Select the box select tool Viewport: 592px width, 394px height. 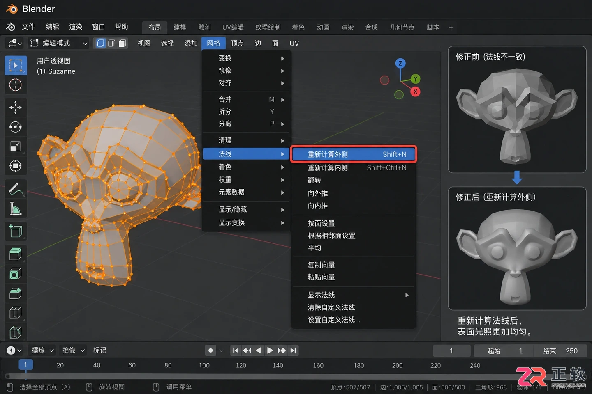[16, 65]
